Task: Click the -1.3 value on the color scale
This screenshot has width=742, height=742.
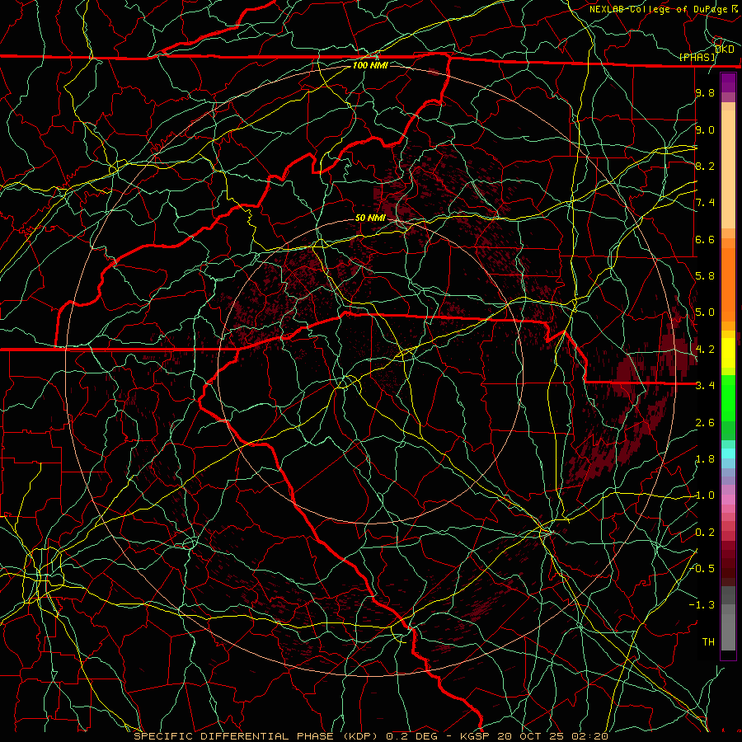Action: pos(703,605)
